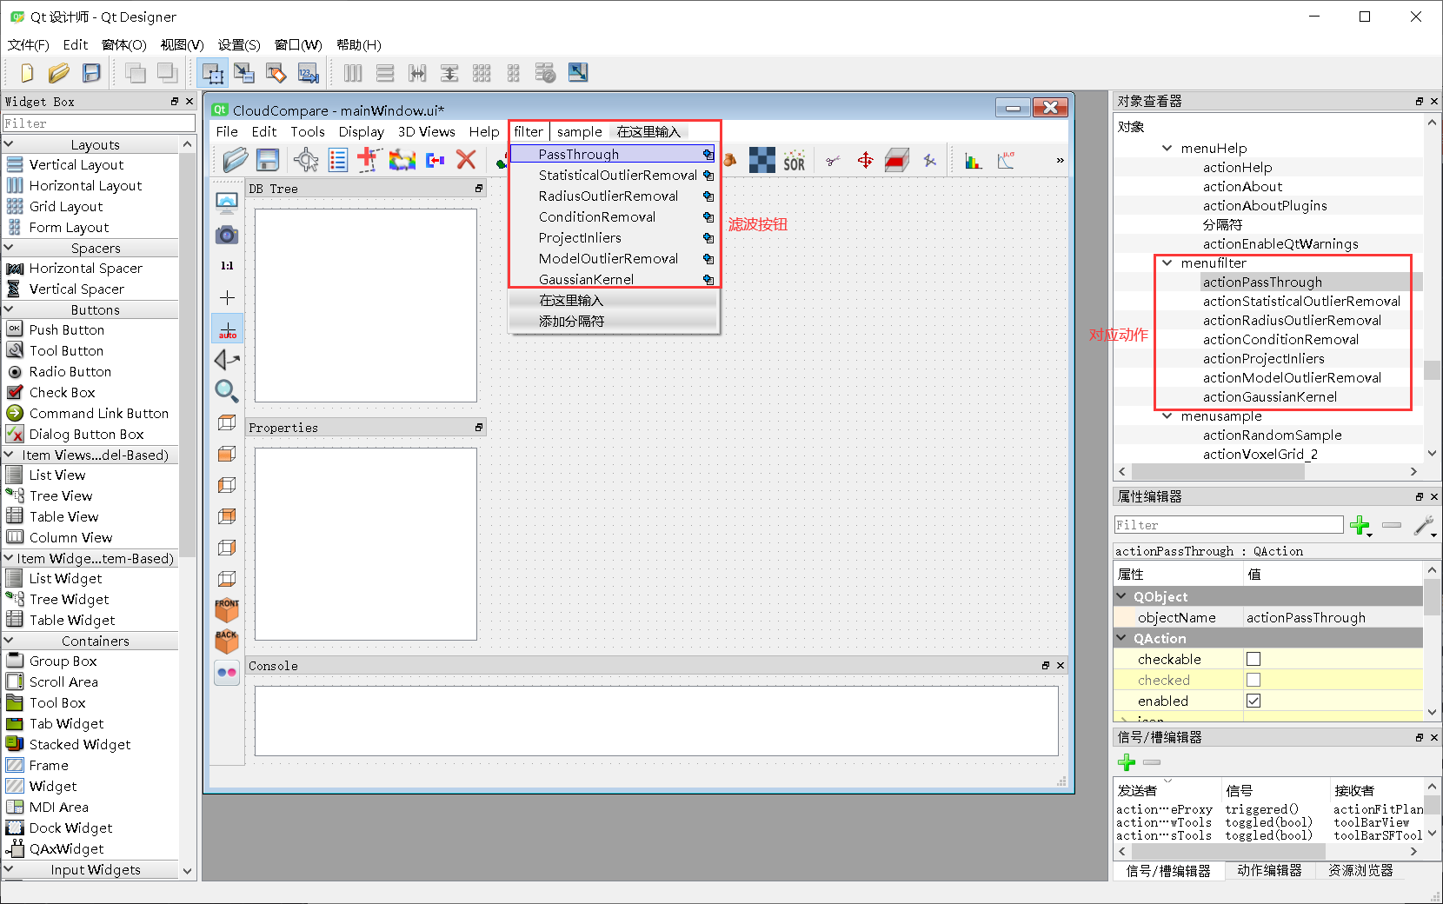Create a new form with toolbar icon
Viewport: 1443px width, 904px height.
27,73
